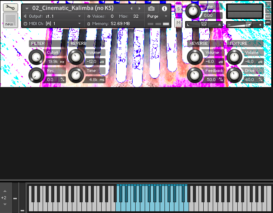
Task: Click the mod wheel strip
Action: pos(22,197)
